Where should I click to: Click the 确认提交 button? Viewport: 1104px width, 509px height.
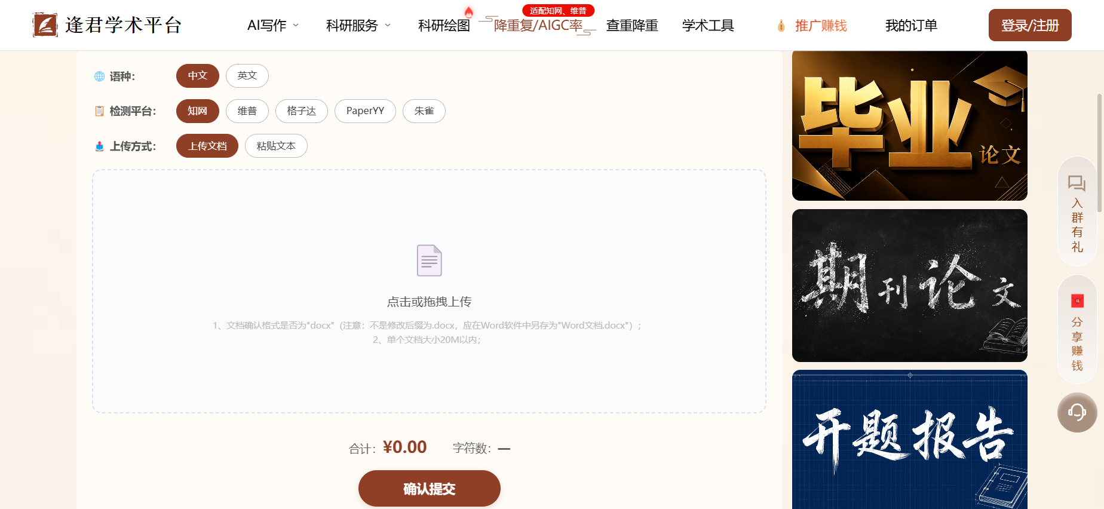[x=430, y=489]
